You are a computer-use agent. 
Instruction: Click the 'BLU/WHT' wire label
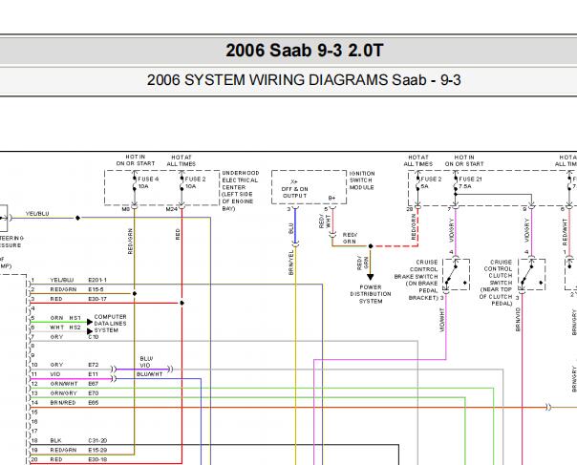(149, 374)
